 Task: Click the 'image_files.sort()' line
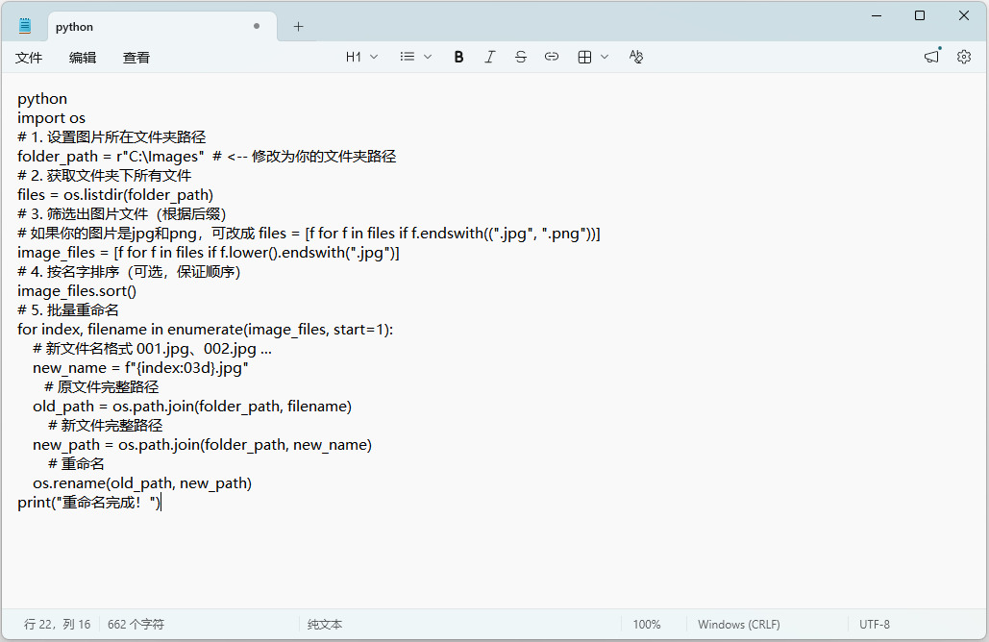(77, 291)
